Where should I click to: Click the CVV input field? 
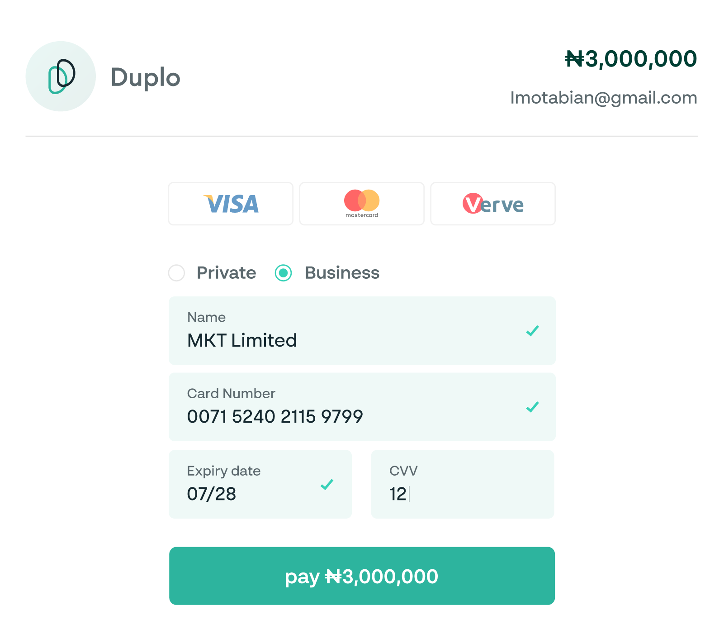click(x=463, y=484)
